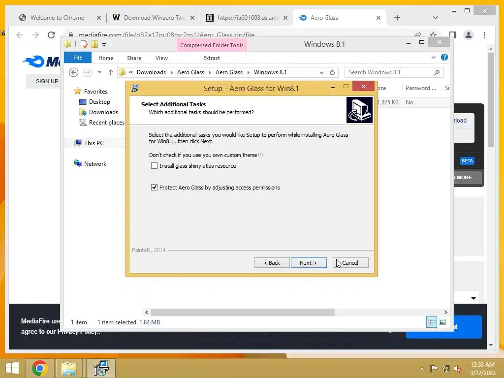
Task: Expand chevron before Downloads in breadcrumb
Action: [x=131, y=72]
